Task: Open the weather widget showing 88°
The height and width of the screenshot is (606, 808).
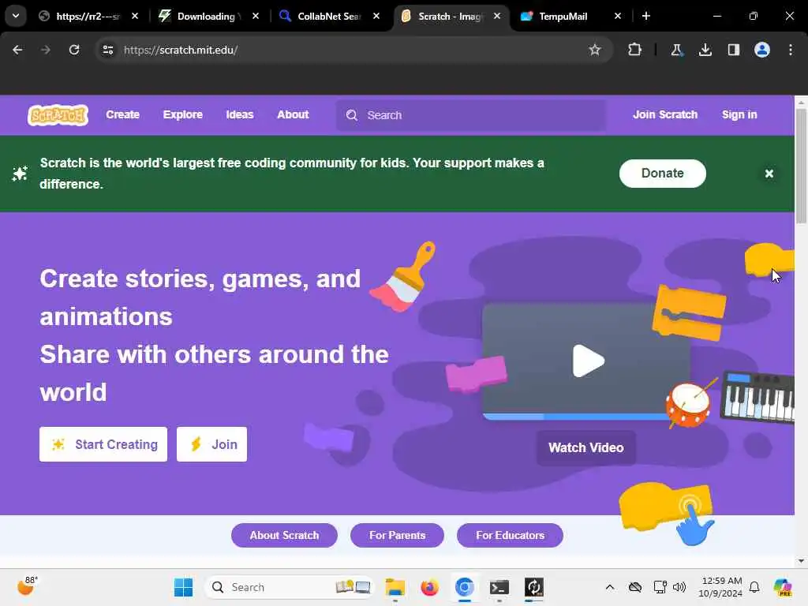Action: click(27, 586)
